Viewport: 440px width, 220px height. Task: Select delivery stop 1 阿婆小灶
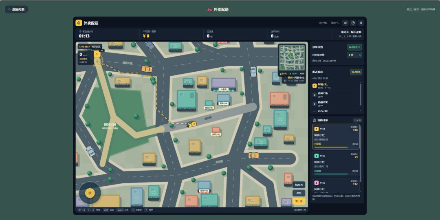(x=336, y=86)
